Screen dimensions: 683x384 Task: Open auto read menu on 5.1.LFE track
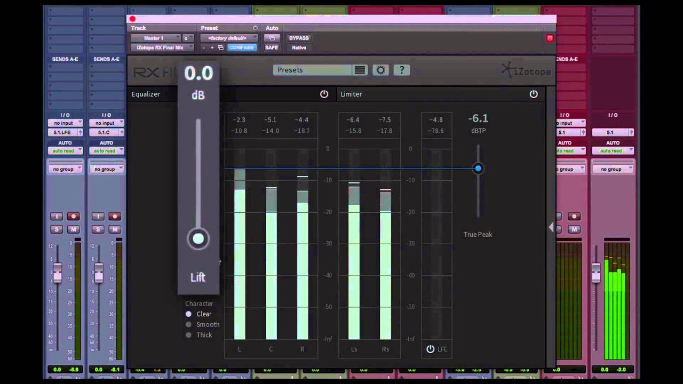click(65, 150)
